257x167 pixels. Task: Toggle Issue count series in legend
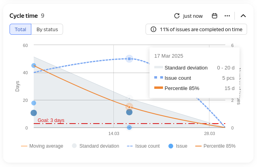(x=143, y=146)
